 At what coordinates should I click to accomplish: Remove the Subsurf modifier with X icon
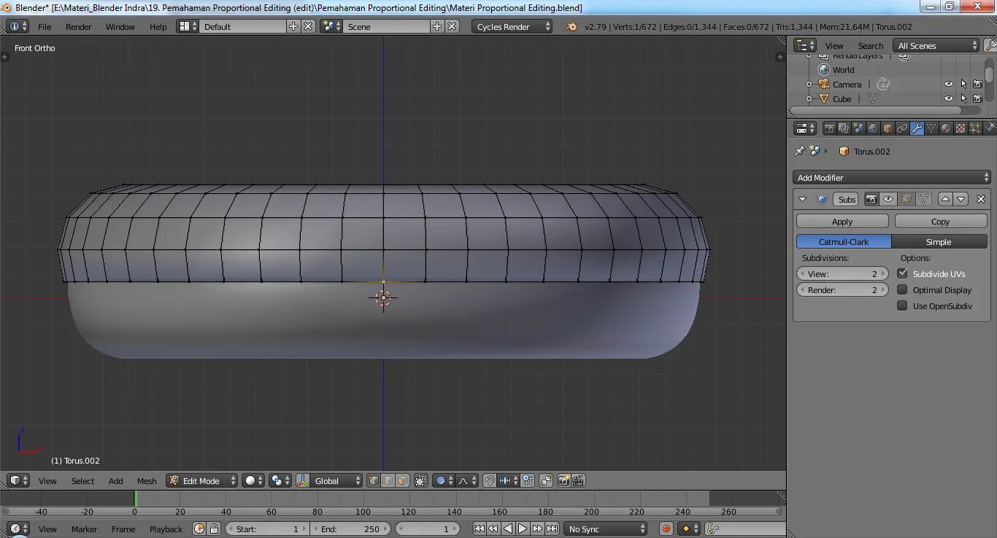point(980,199)
